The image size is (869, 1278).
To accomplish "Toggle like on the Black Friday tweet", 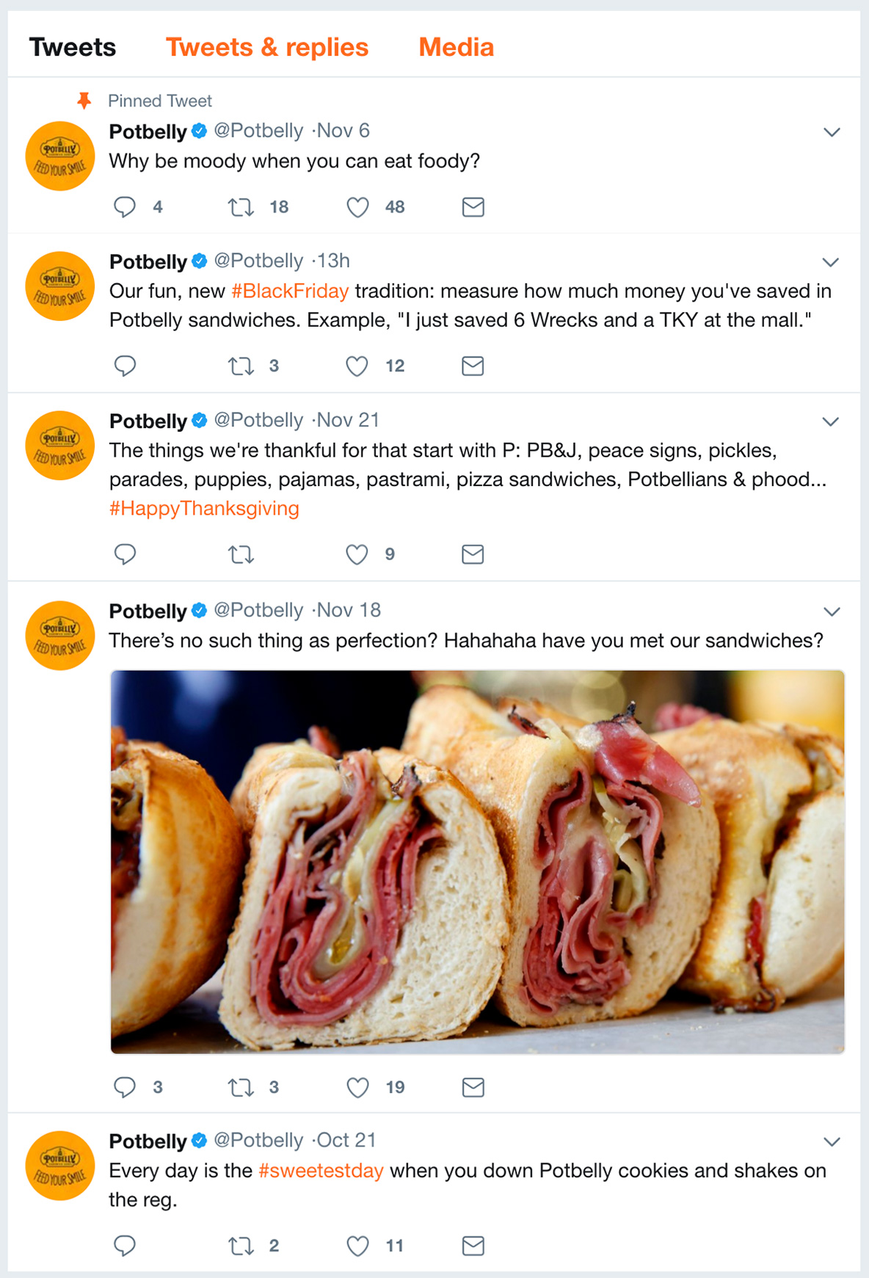I will click(x=357, y=366).
